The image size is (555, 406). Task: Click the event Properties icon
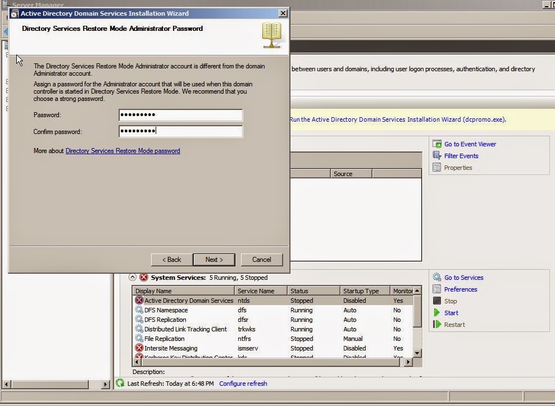pos(437,167)
